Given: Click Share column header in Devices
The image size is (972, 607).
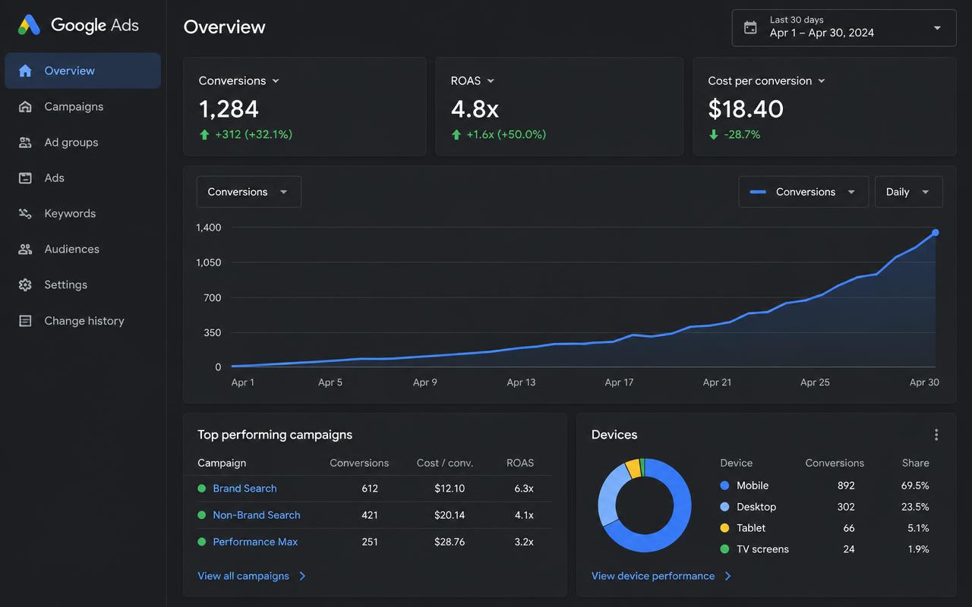Looking at the screenshot, I should (916, 463).
